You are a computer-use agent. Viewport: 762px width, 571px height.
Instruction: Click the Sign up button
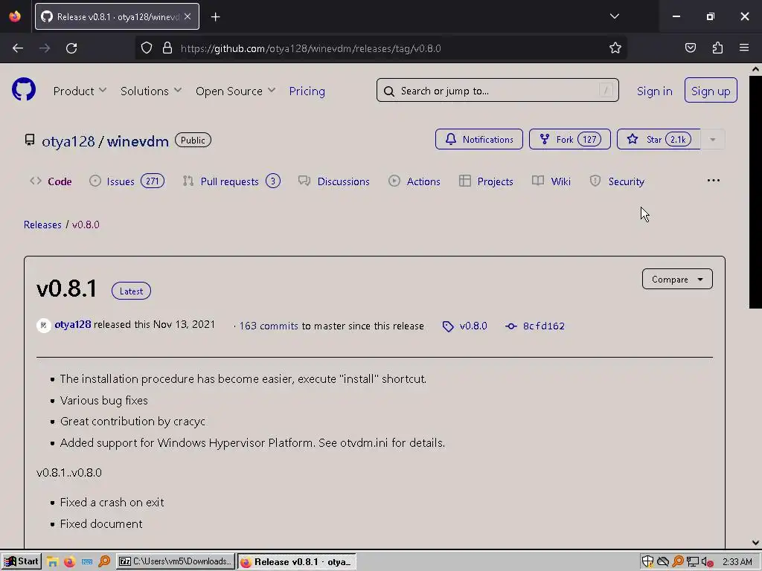click(x=711, y=90)
